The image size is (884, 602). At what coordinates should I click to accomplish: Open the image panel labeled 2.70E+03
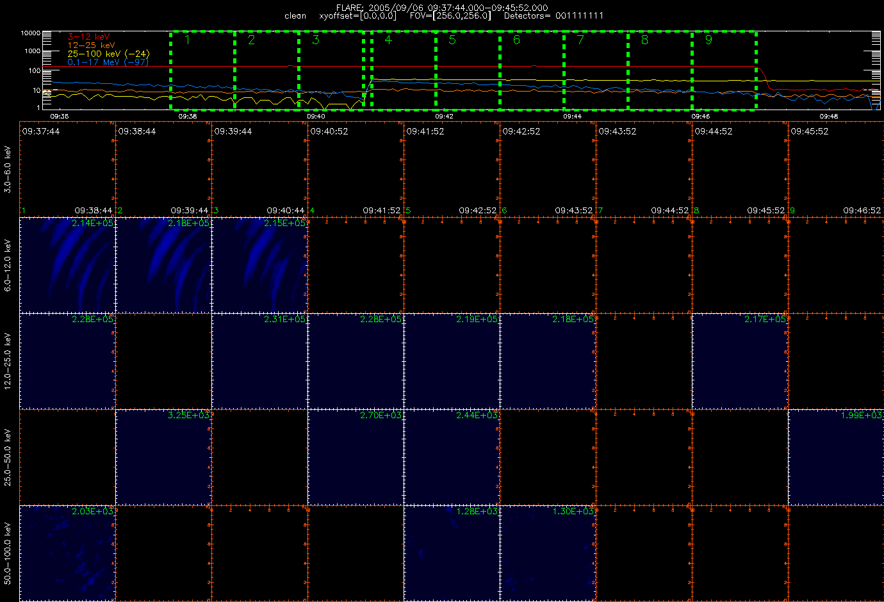(356, 457)
